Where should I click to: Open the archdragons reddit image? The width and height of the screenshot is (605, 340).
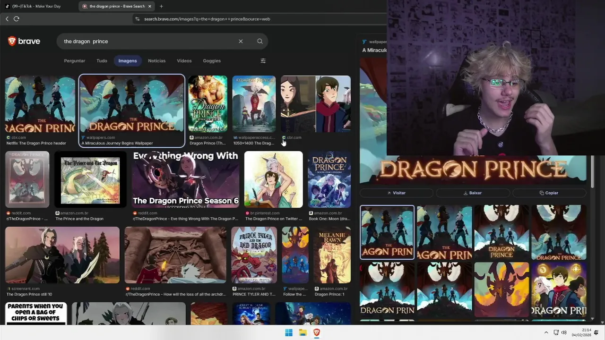(x=175, y=255)
